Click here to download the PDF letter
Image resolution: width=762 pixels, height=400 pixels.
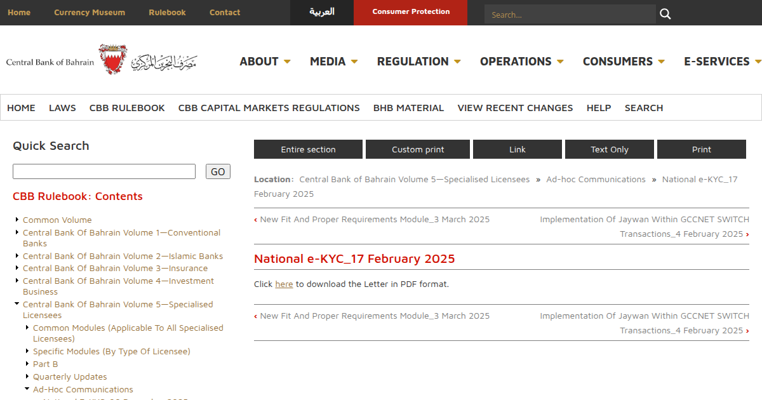coord(284,284)
